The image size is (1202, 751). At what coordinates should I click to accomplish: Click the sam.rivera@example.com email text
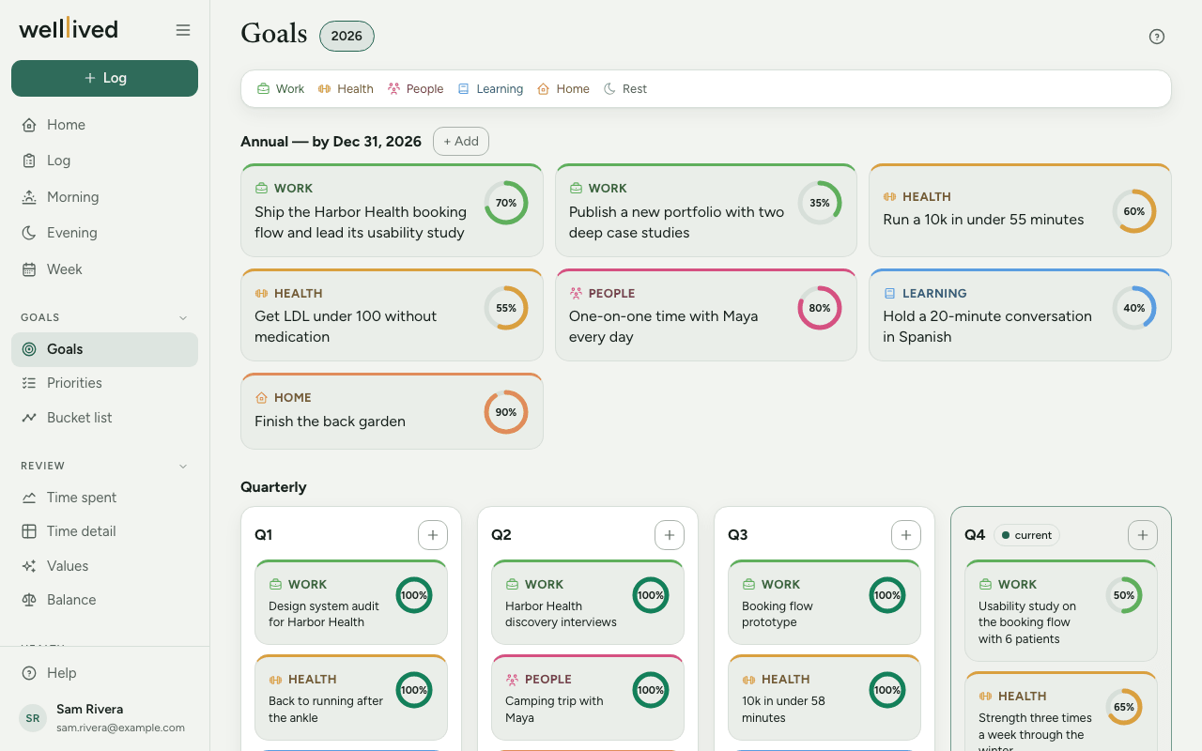pyautogui.click(x=120, y=728)
